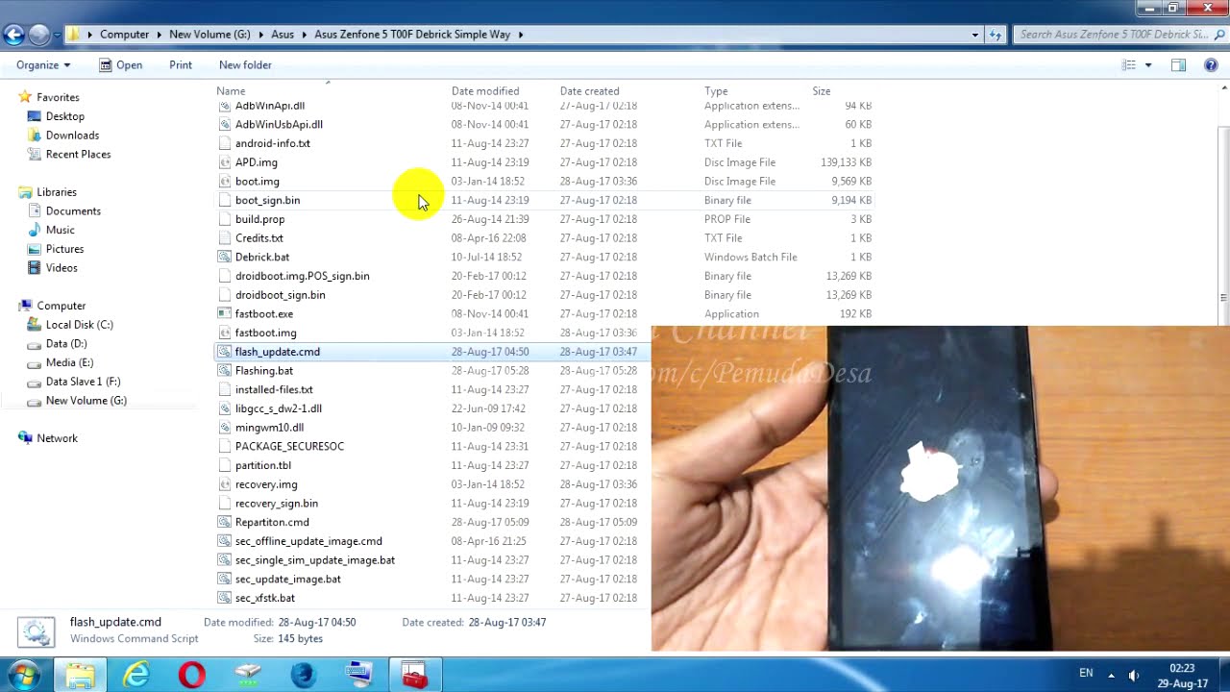This screenshot has width=1230, height=692.
Task: Select Repartiton.cmd file icon
Action: 225,523
